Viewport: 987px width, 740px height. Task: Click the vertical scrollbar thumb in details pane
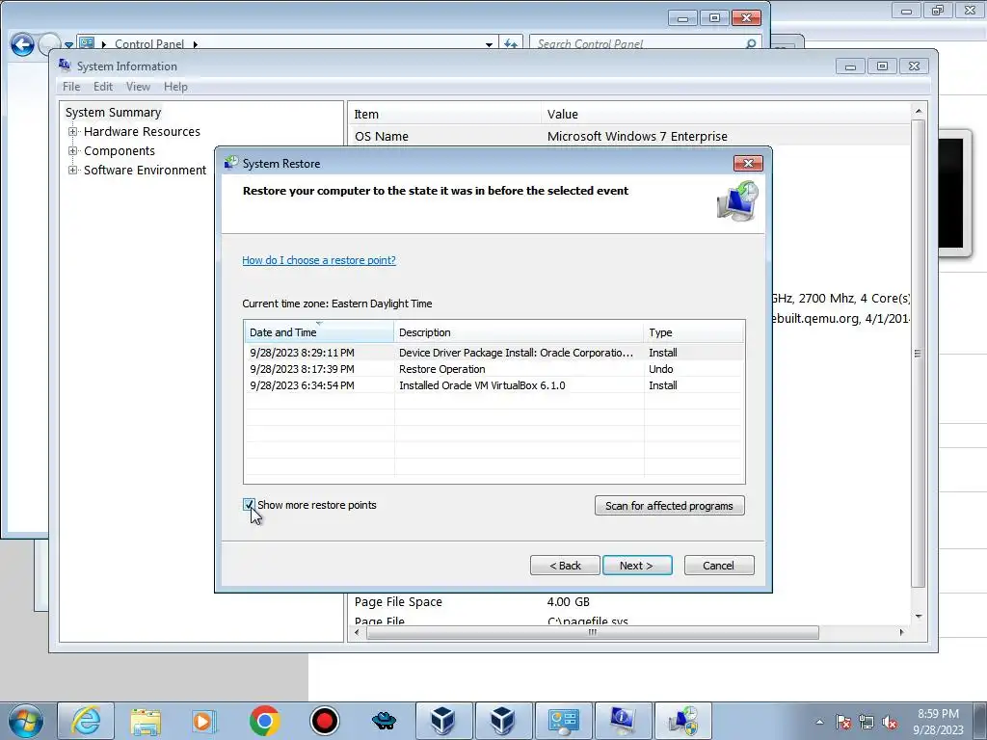coord(919,353)
